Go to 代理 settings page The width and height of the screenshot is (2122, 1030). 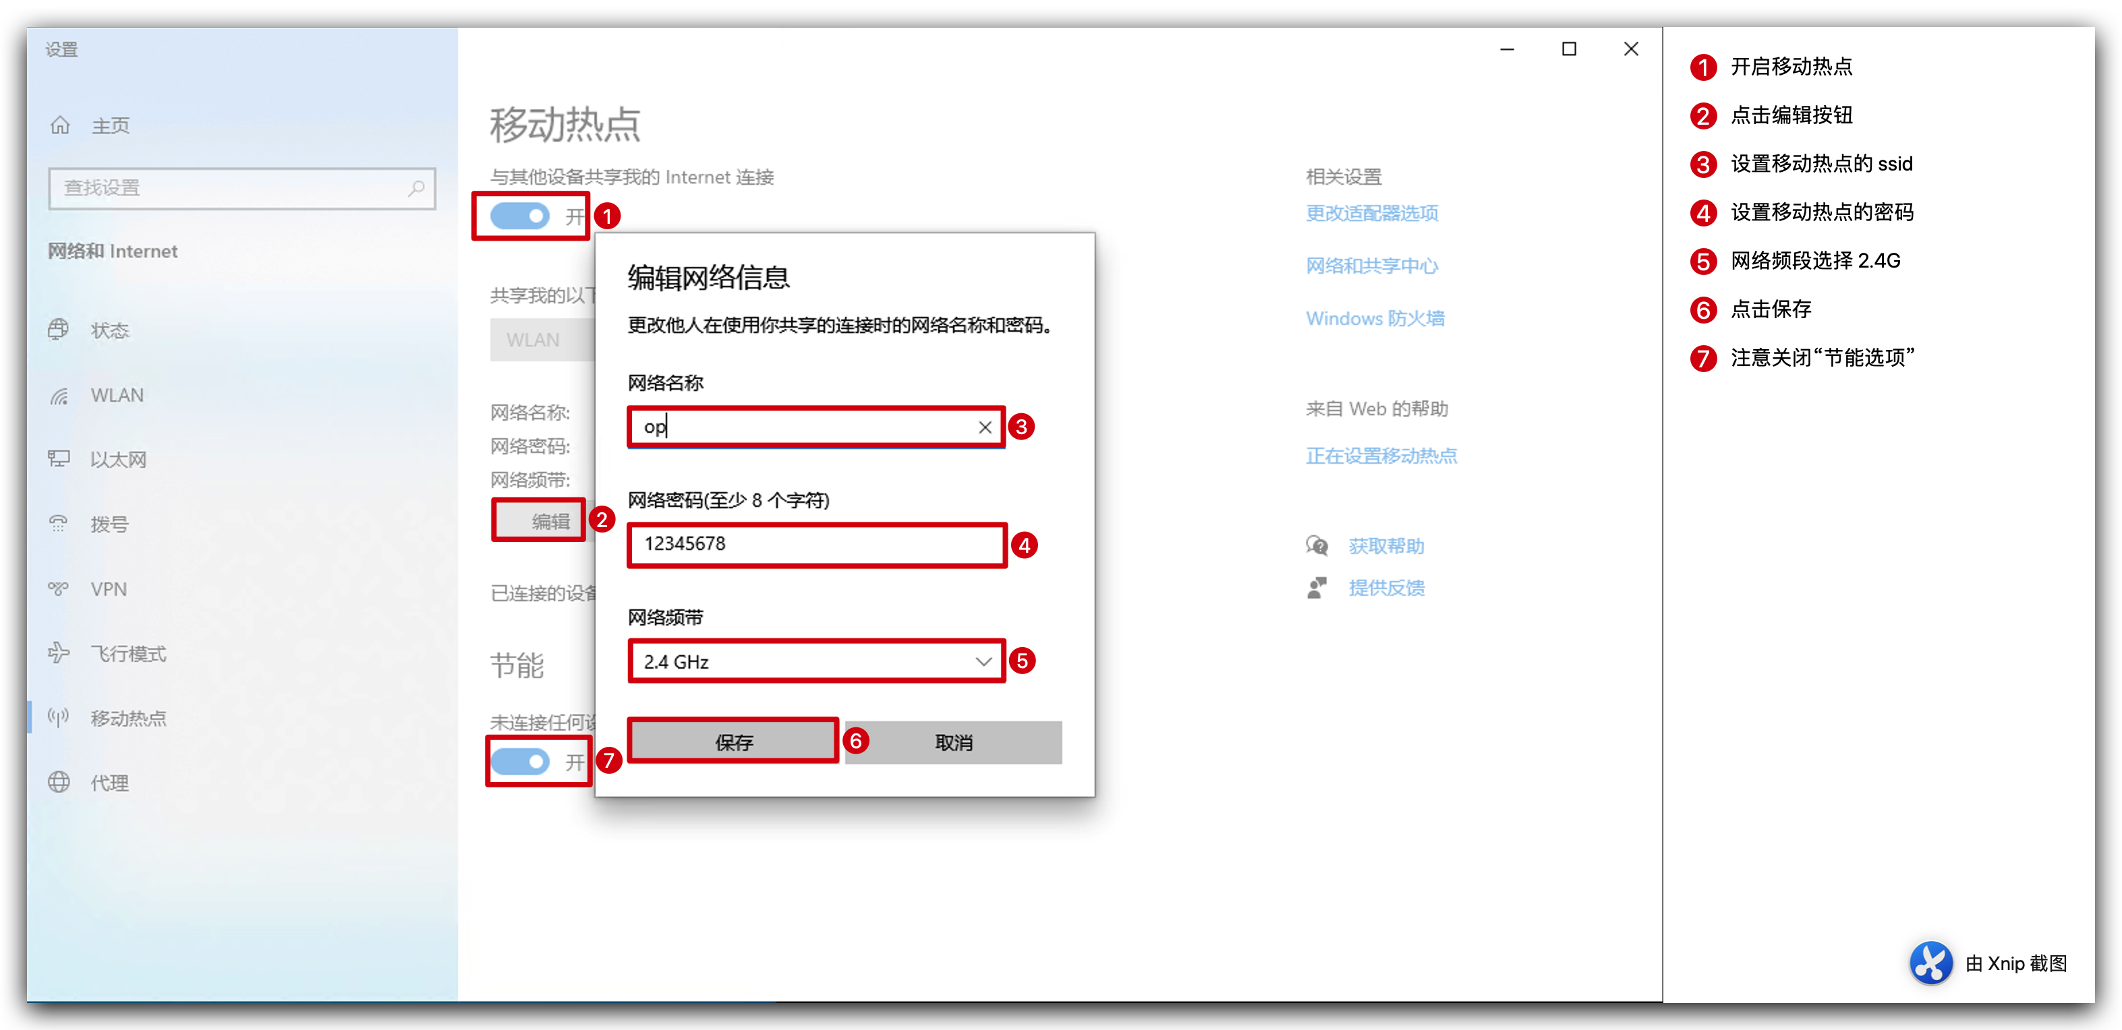(109, 783)
